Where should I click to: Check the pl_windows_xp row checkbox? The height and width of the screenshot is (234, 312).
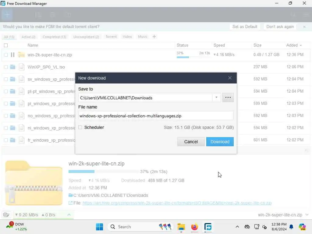6,104
